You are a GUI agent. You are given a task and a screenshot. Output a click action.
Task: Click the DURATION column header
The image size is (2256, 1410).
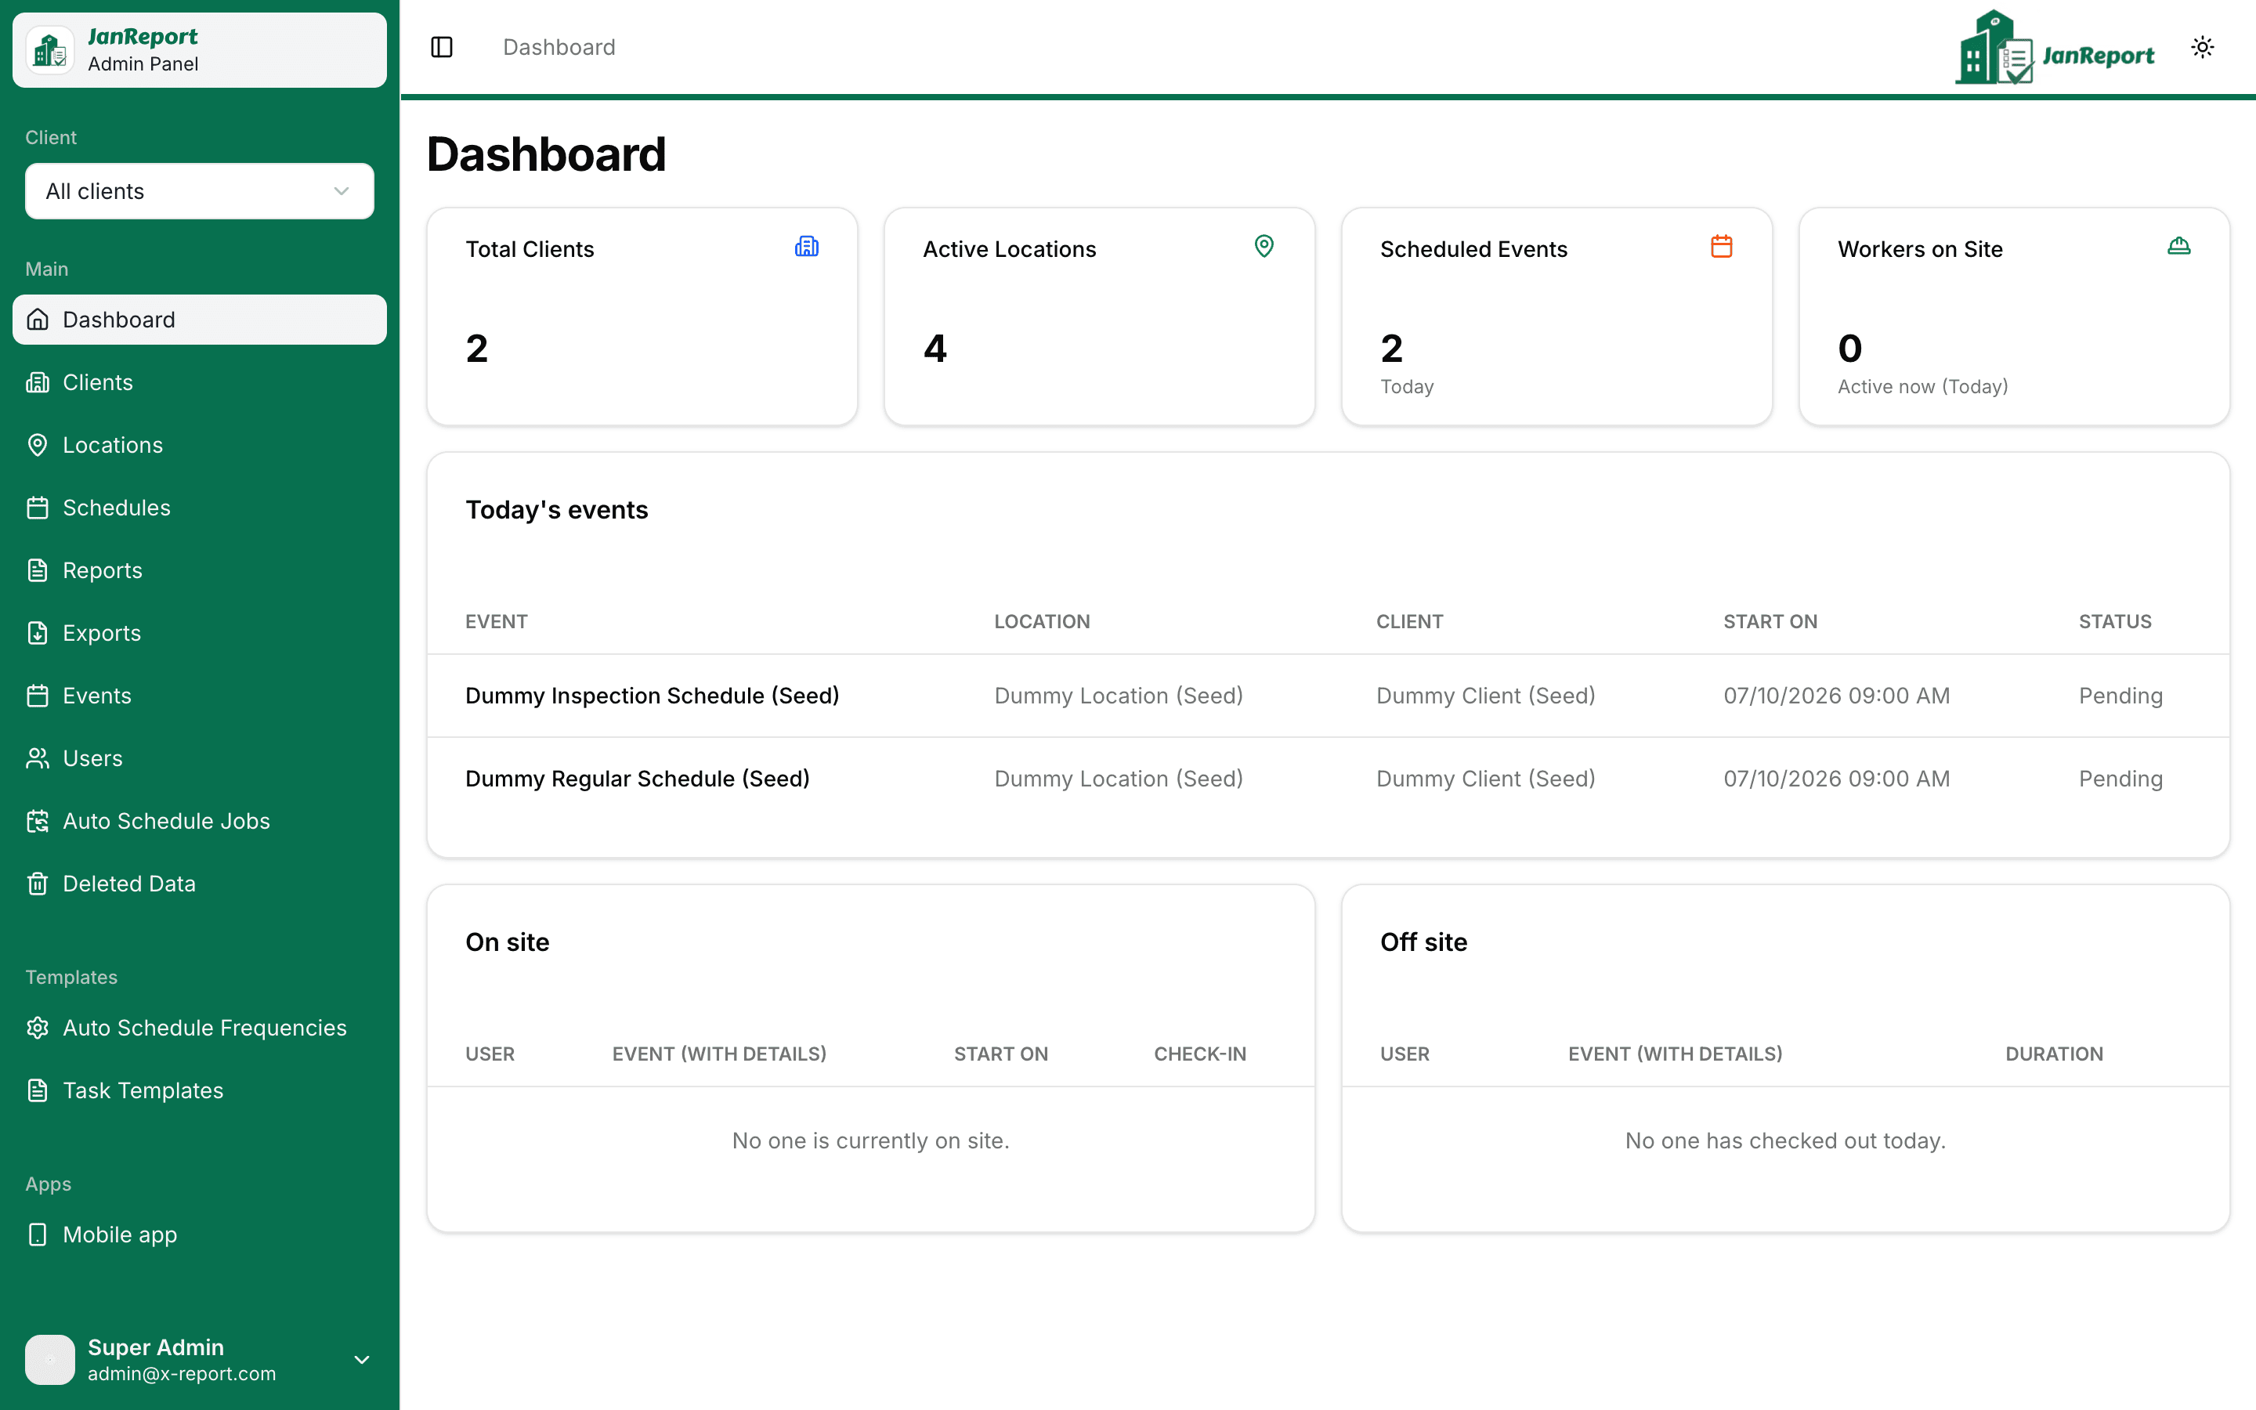coord(2054,1054)
